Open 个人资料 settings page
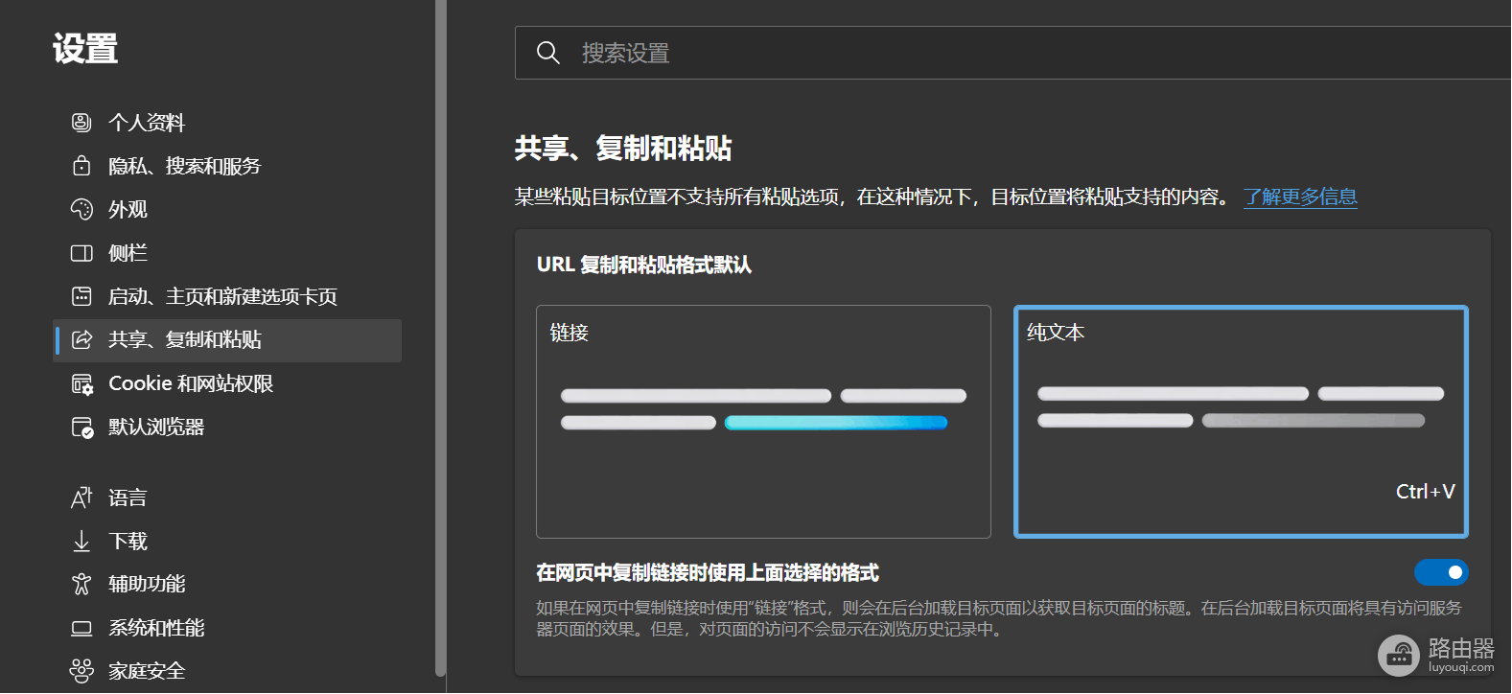The width and height of the screenshot is (1512, 694). pos(227,123)
